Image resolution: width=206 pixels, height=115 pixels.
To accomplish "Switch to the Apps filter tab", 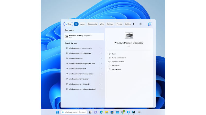I will [x=82, y=24].
